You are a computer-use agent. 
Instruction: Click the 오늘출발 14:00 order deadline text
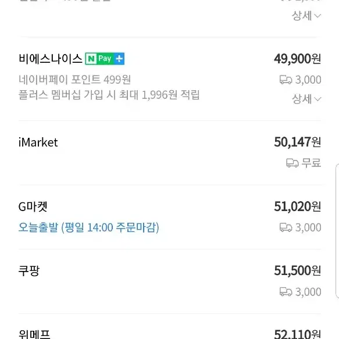(x=88, y=227)
